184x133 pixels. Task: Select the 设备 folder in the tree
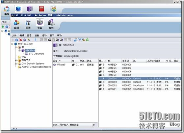pos(24,57)
